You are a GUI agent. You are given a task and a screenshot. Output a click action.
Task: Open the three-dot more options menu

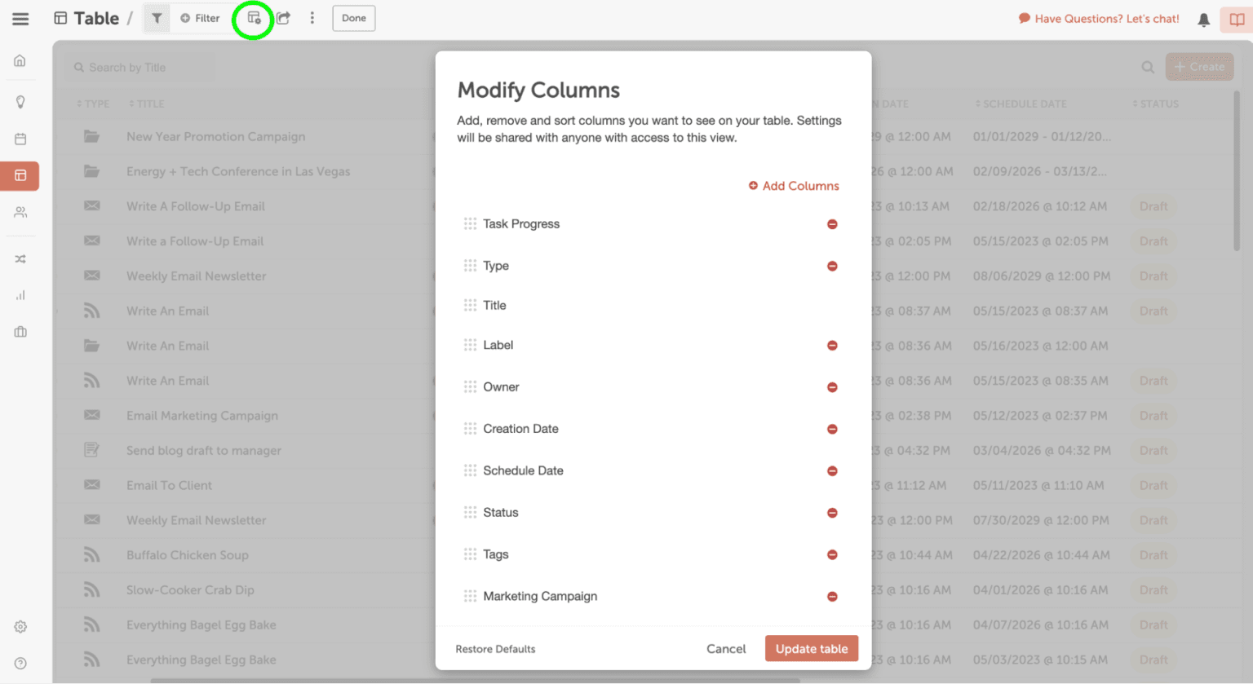pos(312,18)
